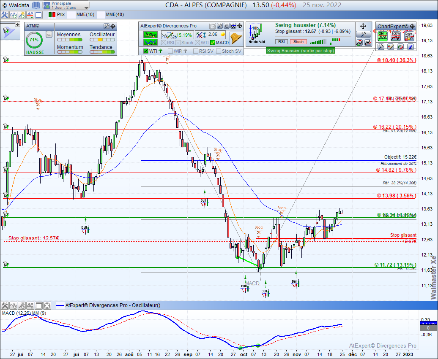Add star object in oscillator pane
Viewport: 438px width, 359px height.
pyautogui.click(x=22, y=305)
